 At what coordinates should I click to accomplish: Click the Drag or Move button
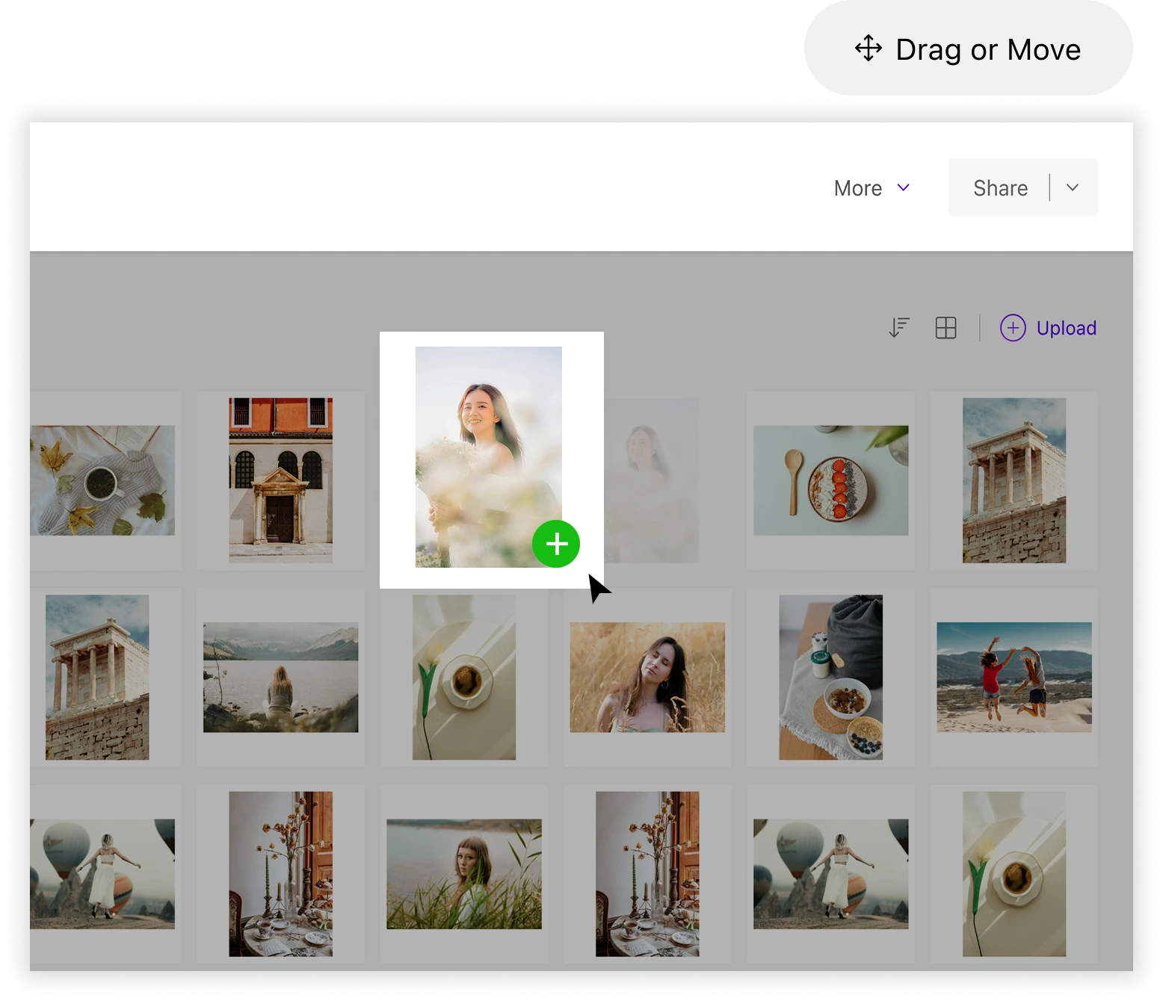(966, 49)
